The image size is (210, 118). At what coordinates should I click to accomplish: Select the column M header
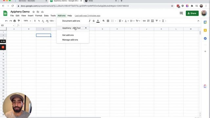click(191, 29)
